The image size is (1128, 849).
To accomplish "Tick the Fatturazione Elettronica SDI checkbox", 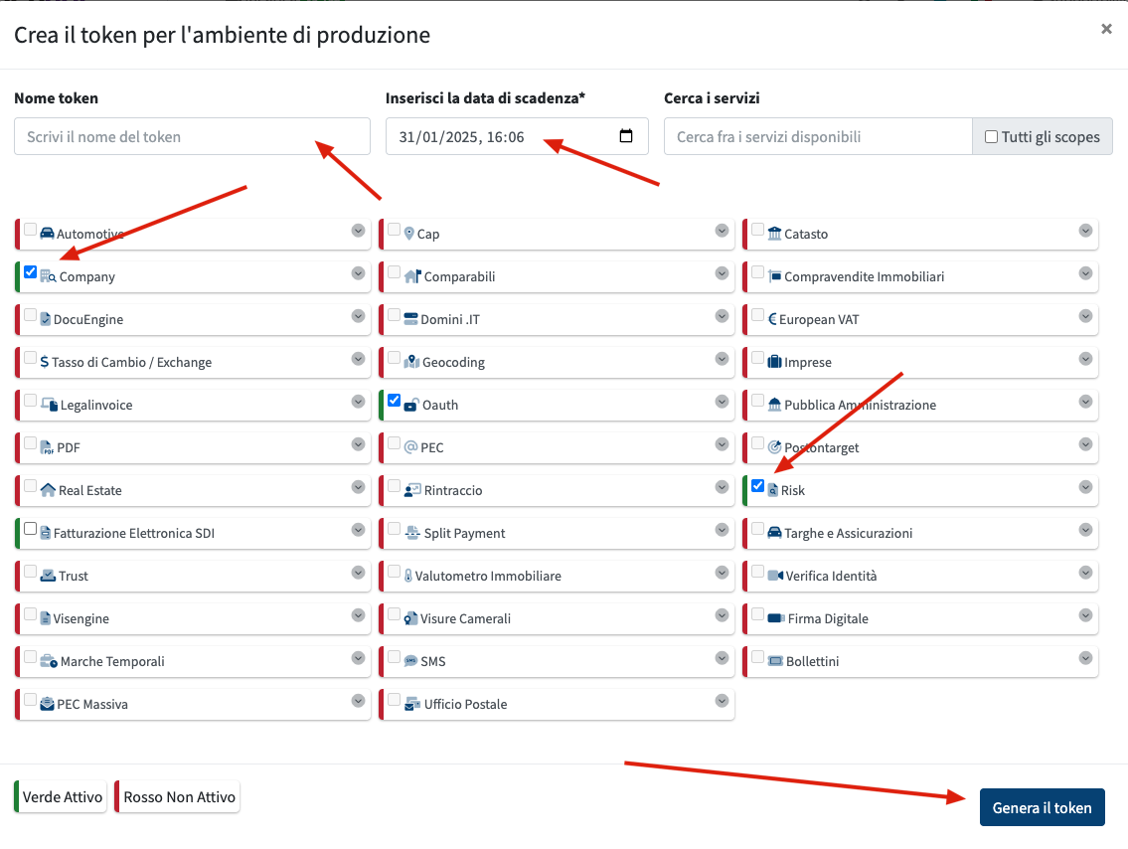I will click(31, 529).
